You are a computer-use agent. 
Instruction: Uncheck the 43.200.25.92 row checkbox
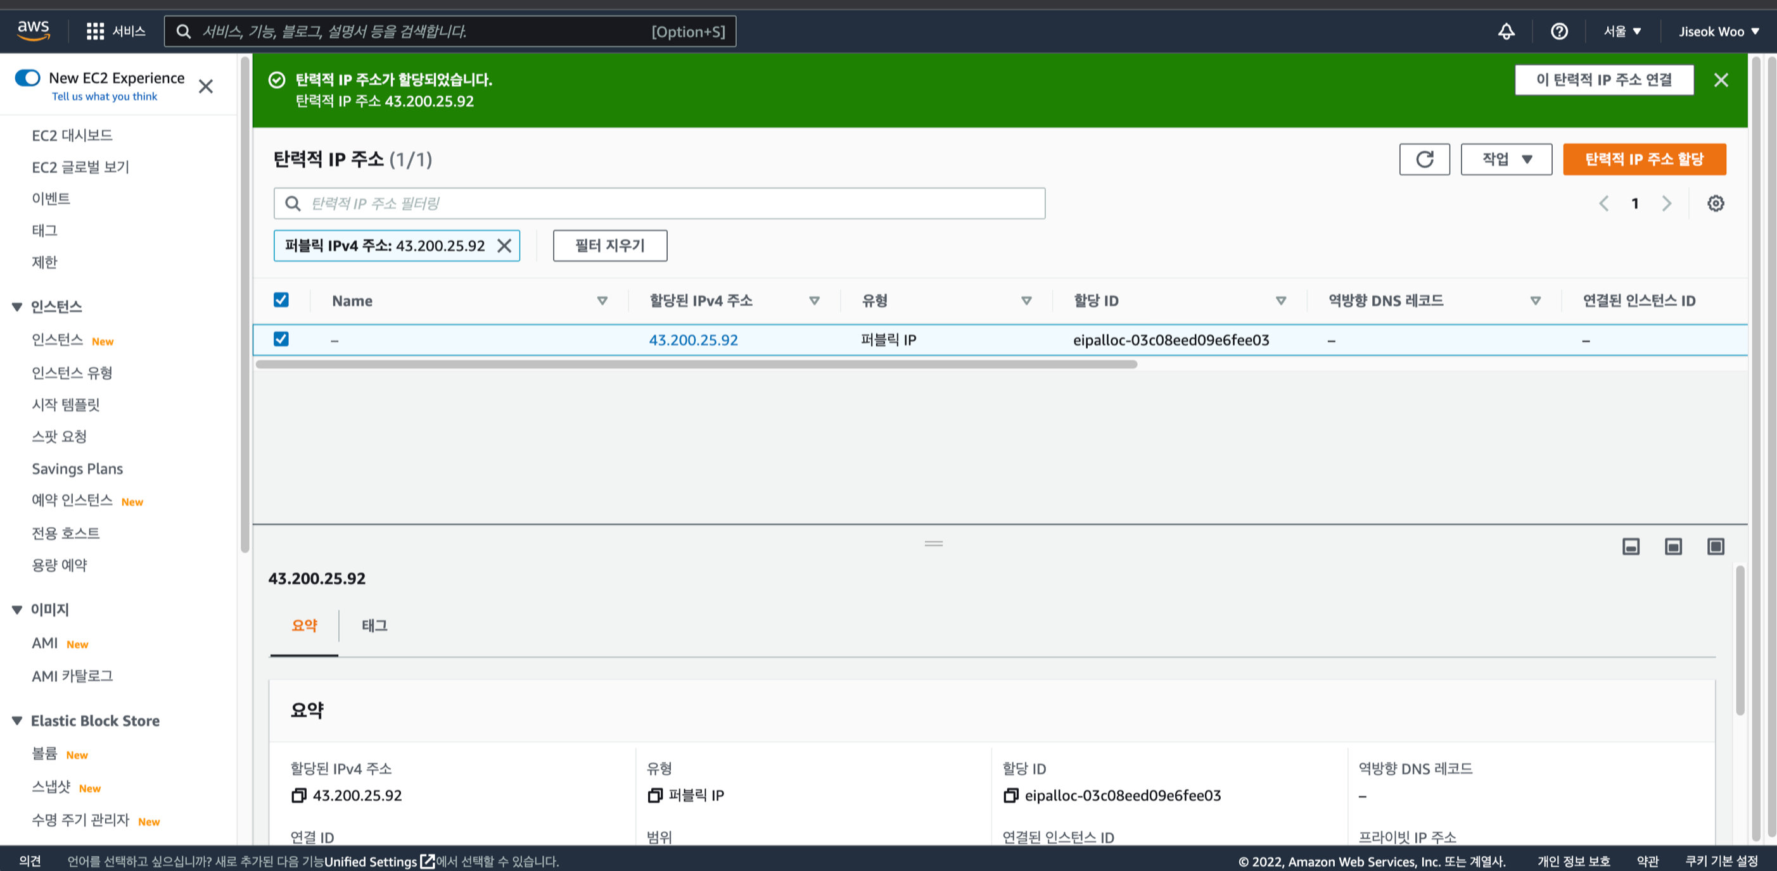point(281,339)
